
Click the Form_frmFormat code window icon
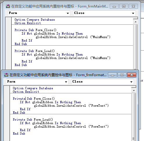6,75
